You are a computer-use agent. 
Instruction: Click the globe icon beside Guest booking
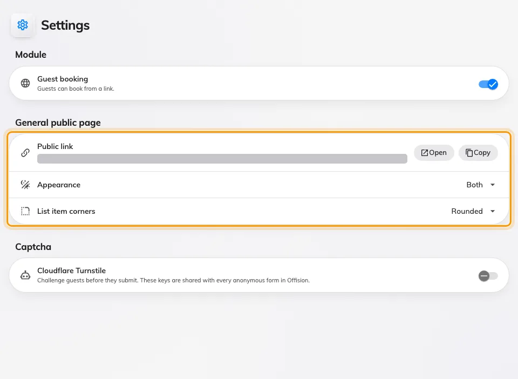25,83
